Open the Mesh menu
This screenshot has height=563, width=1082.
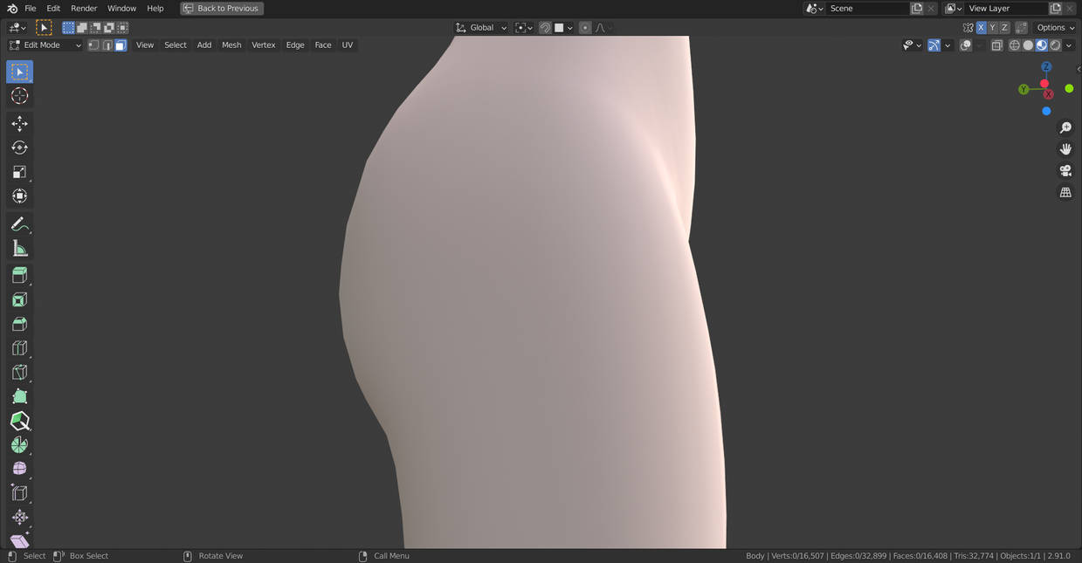[x=231, y=45]
